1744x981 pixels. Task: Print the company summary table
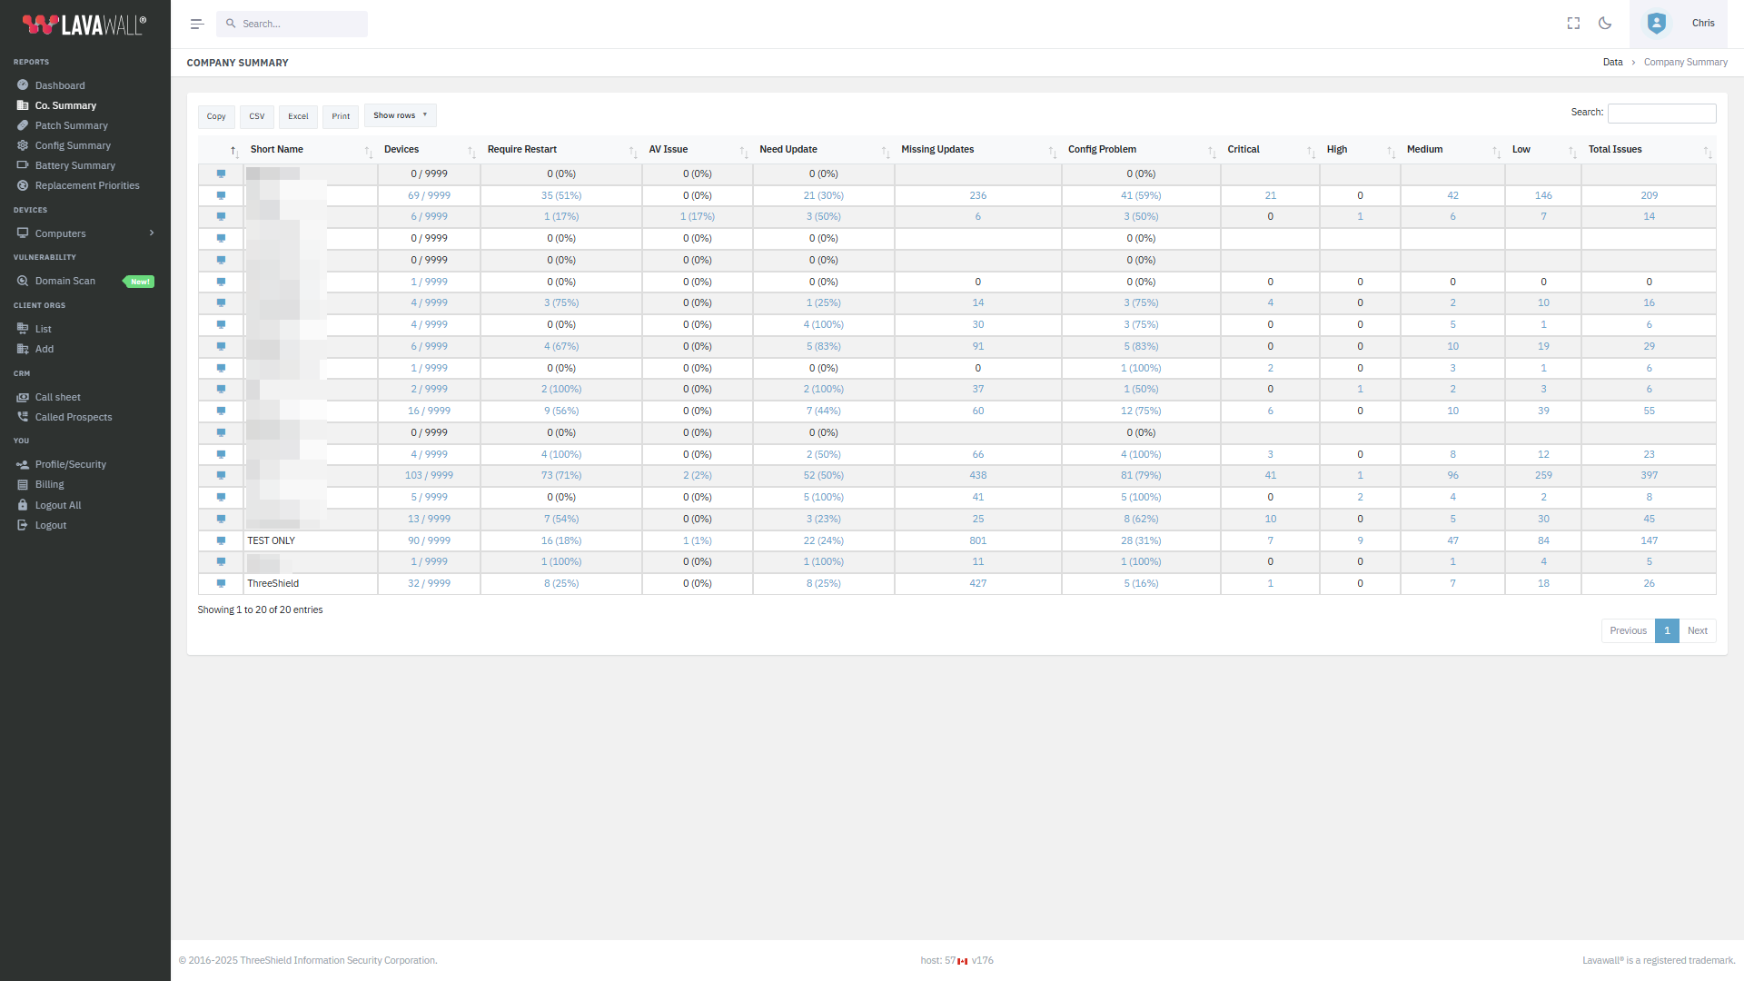pos(341,116)
